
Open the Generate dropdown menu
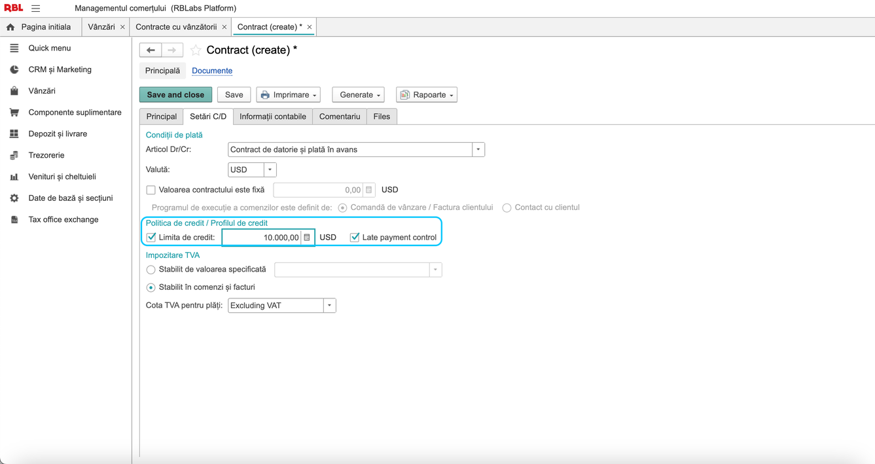(359, 95)
